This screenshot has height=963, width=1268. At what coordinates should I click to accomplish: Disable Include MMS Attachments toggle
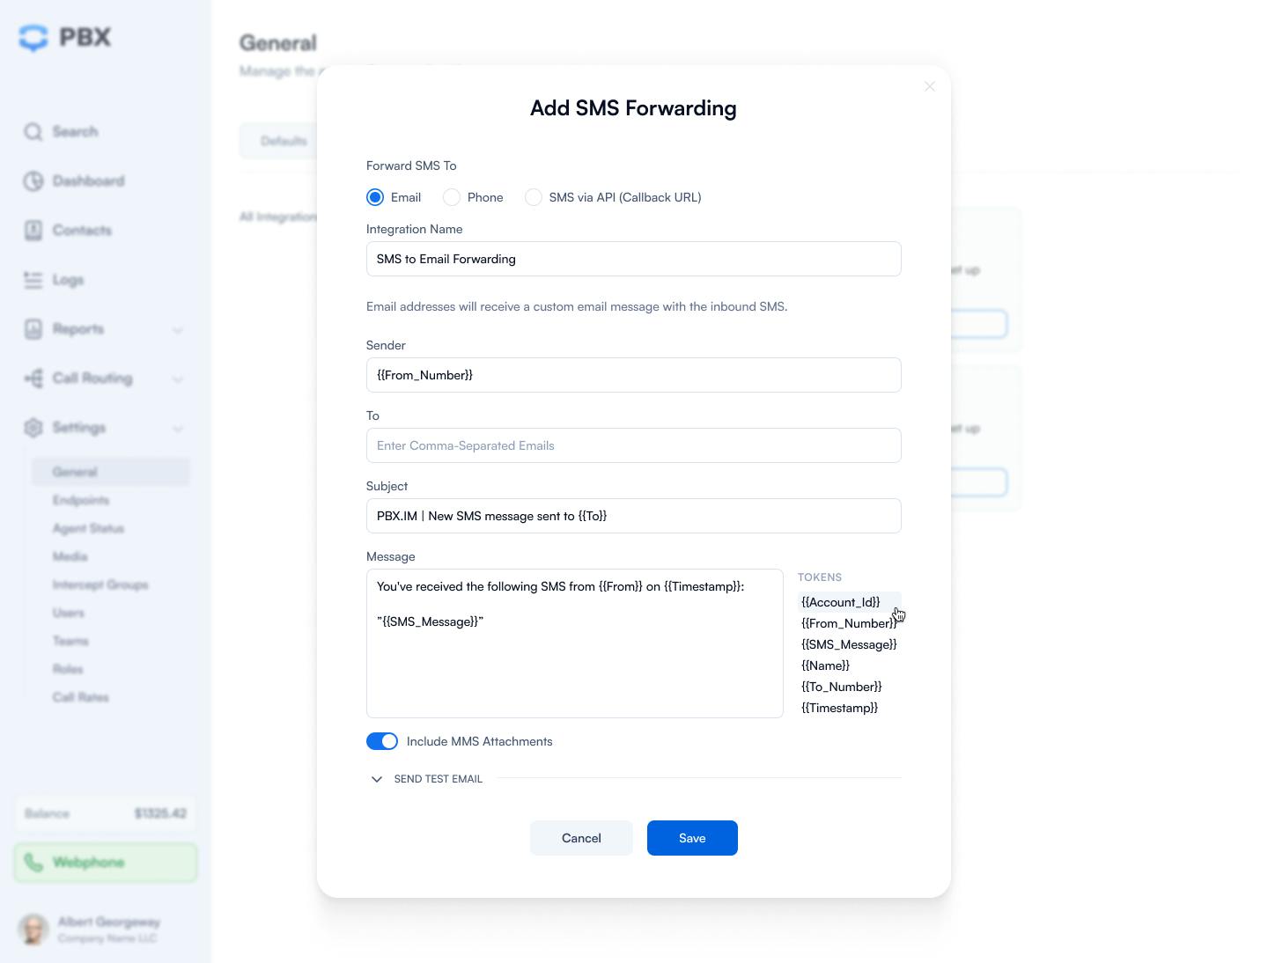point(382,741)
